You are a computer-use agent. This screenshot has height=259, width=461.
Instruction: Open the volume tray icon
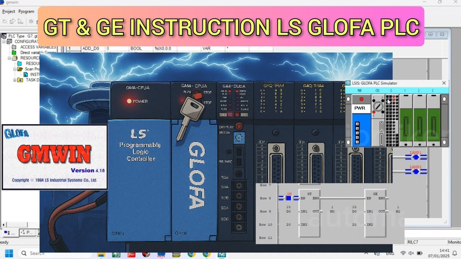click(x=411, y=253)
